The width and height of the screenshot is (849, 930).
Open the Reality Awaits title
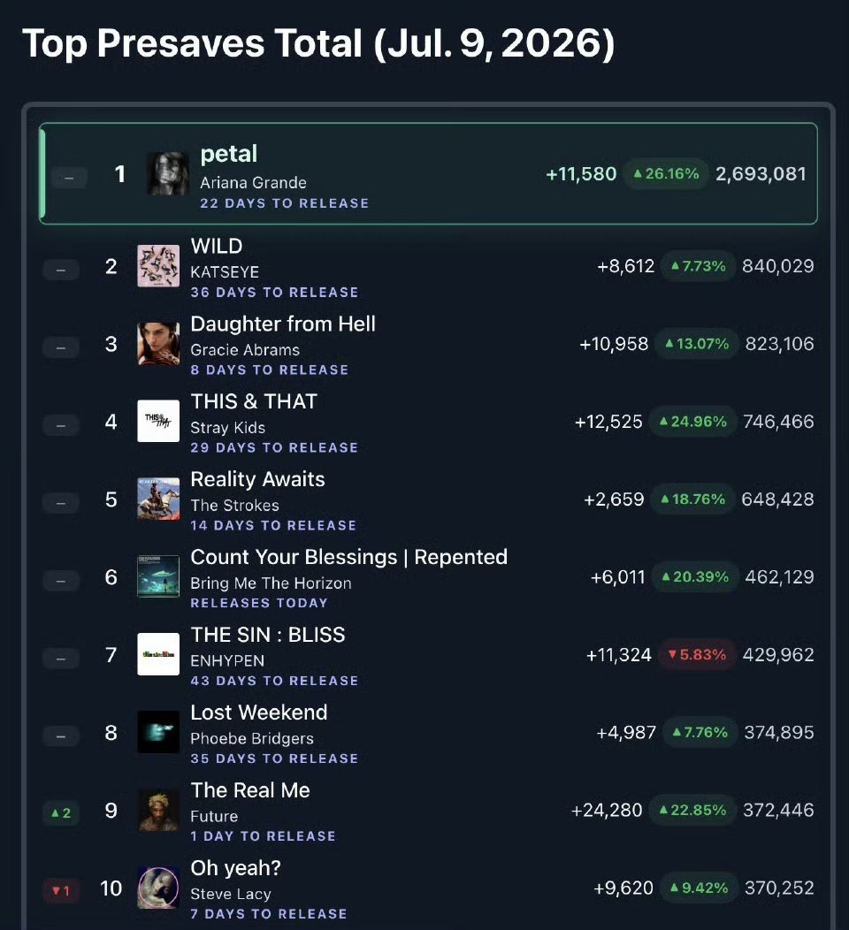click(257, 479)
